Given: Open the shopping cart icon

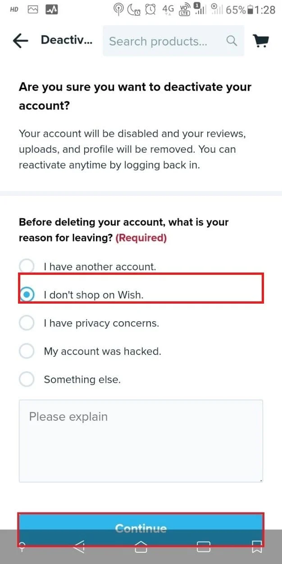Looking at the screenshot, I should point(261,41).
